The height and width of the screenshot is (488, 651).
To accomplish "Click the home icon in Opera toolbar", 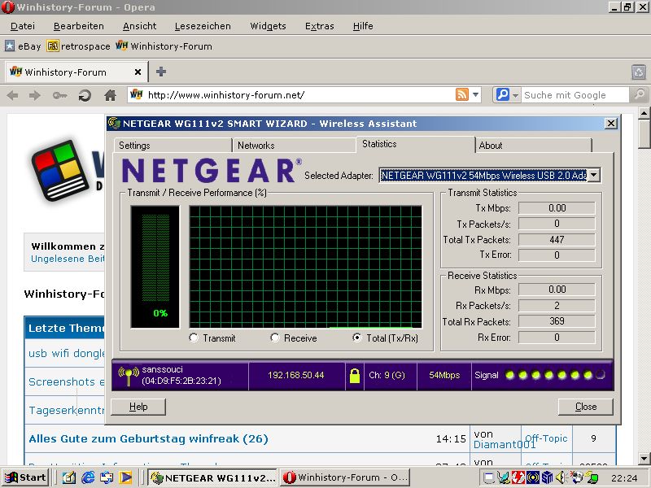I will [110, 95].
